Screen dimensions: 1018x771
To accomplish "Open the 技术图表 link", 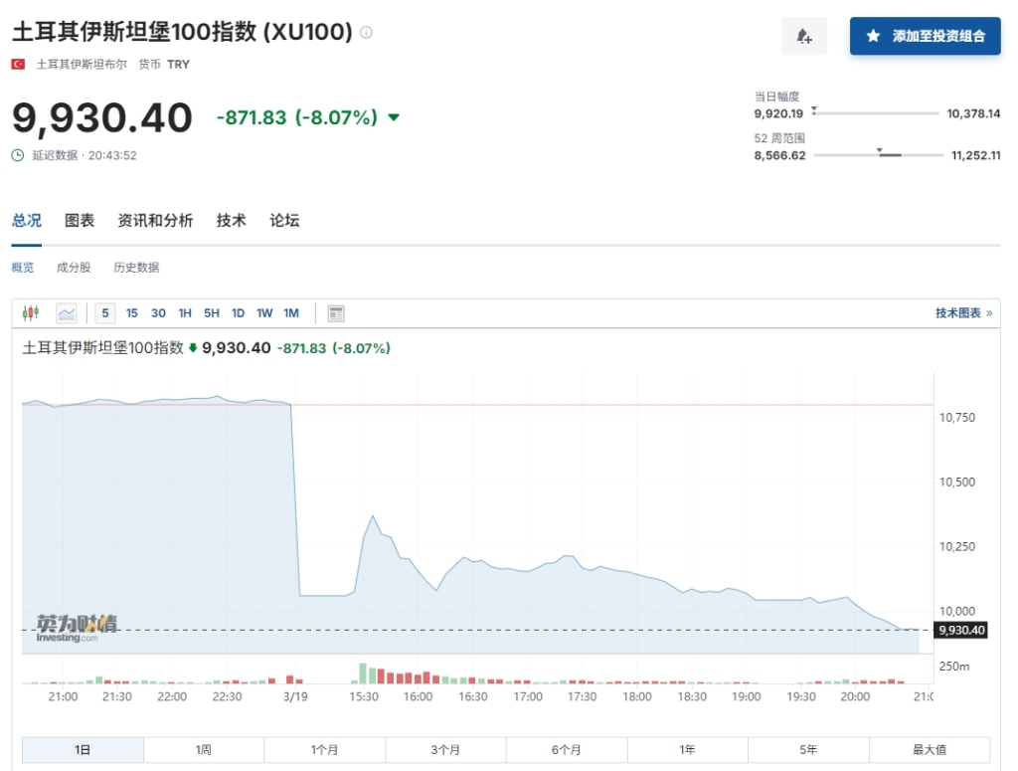I will 963,313.
